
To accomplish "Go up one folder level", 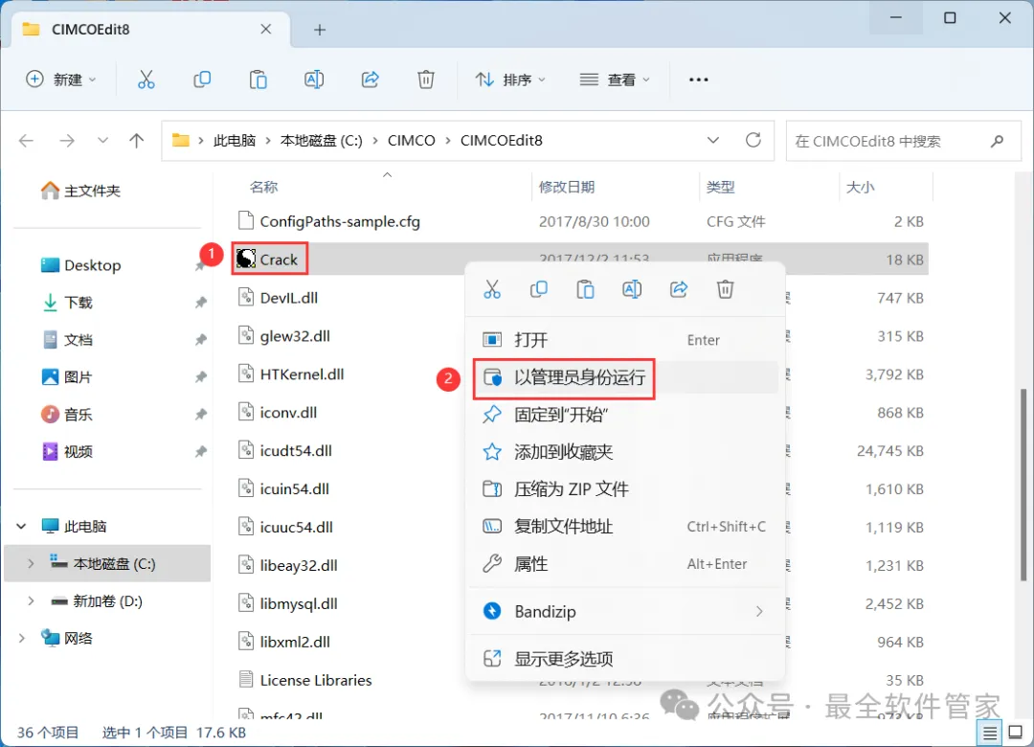I will [x=137, y=141].
